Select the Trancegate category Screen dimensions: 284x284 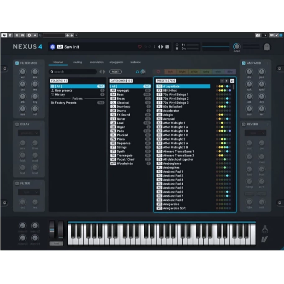pos(130,156)
